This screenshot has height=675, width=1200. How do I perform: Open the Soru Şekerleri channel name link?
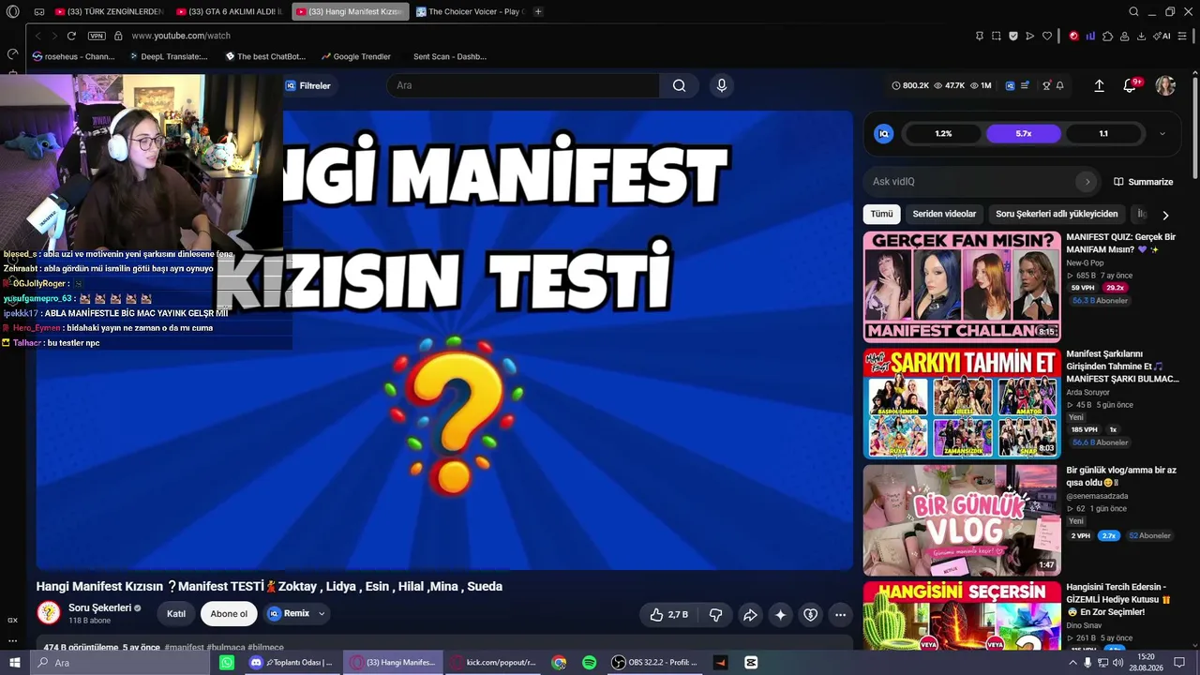[x=99, y=607]
